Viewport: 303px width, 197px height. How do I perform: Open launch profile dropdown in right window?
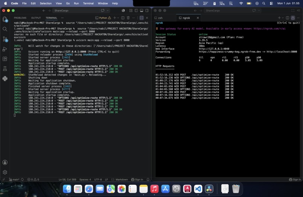[x=283, y=18]
